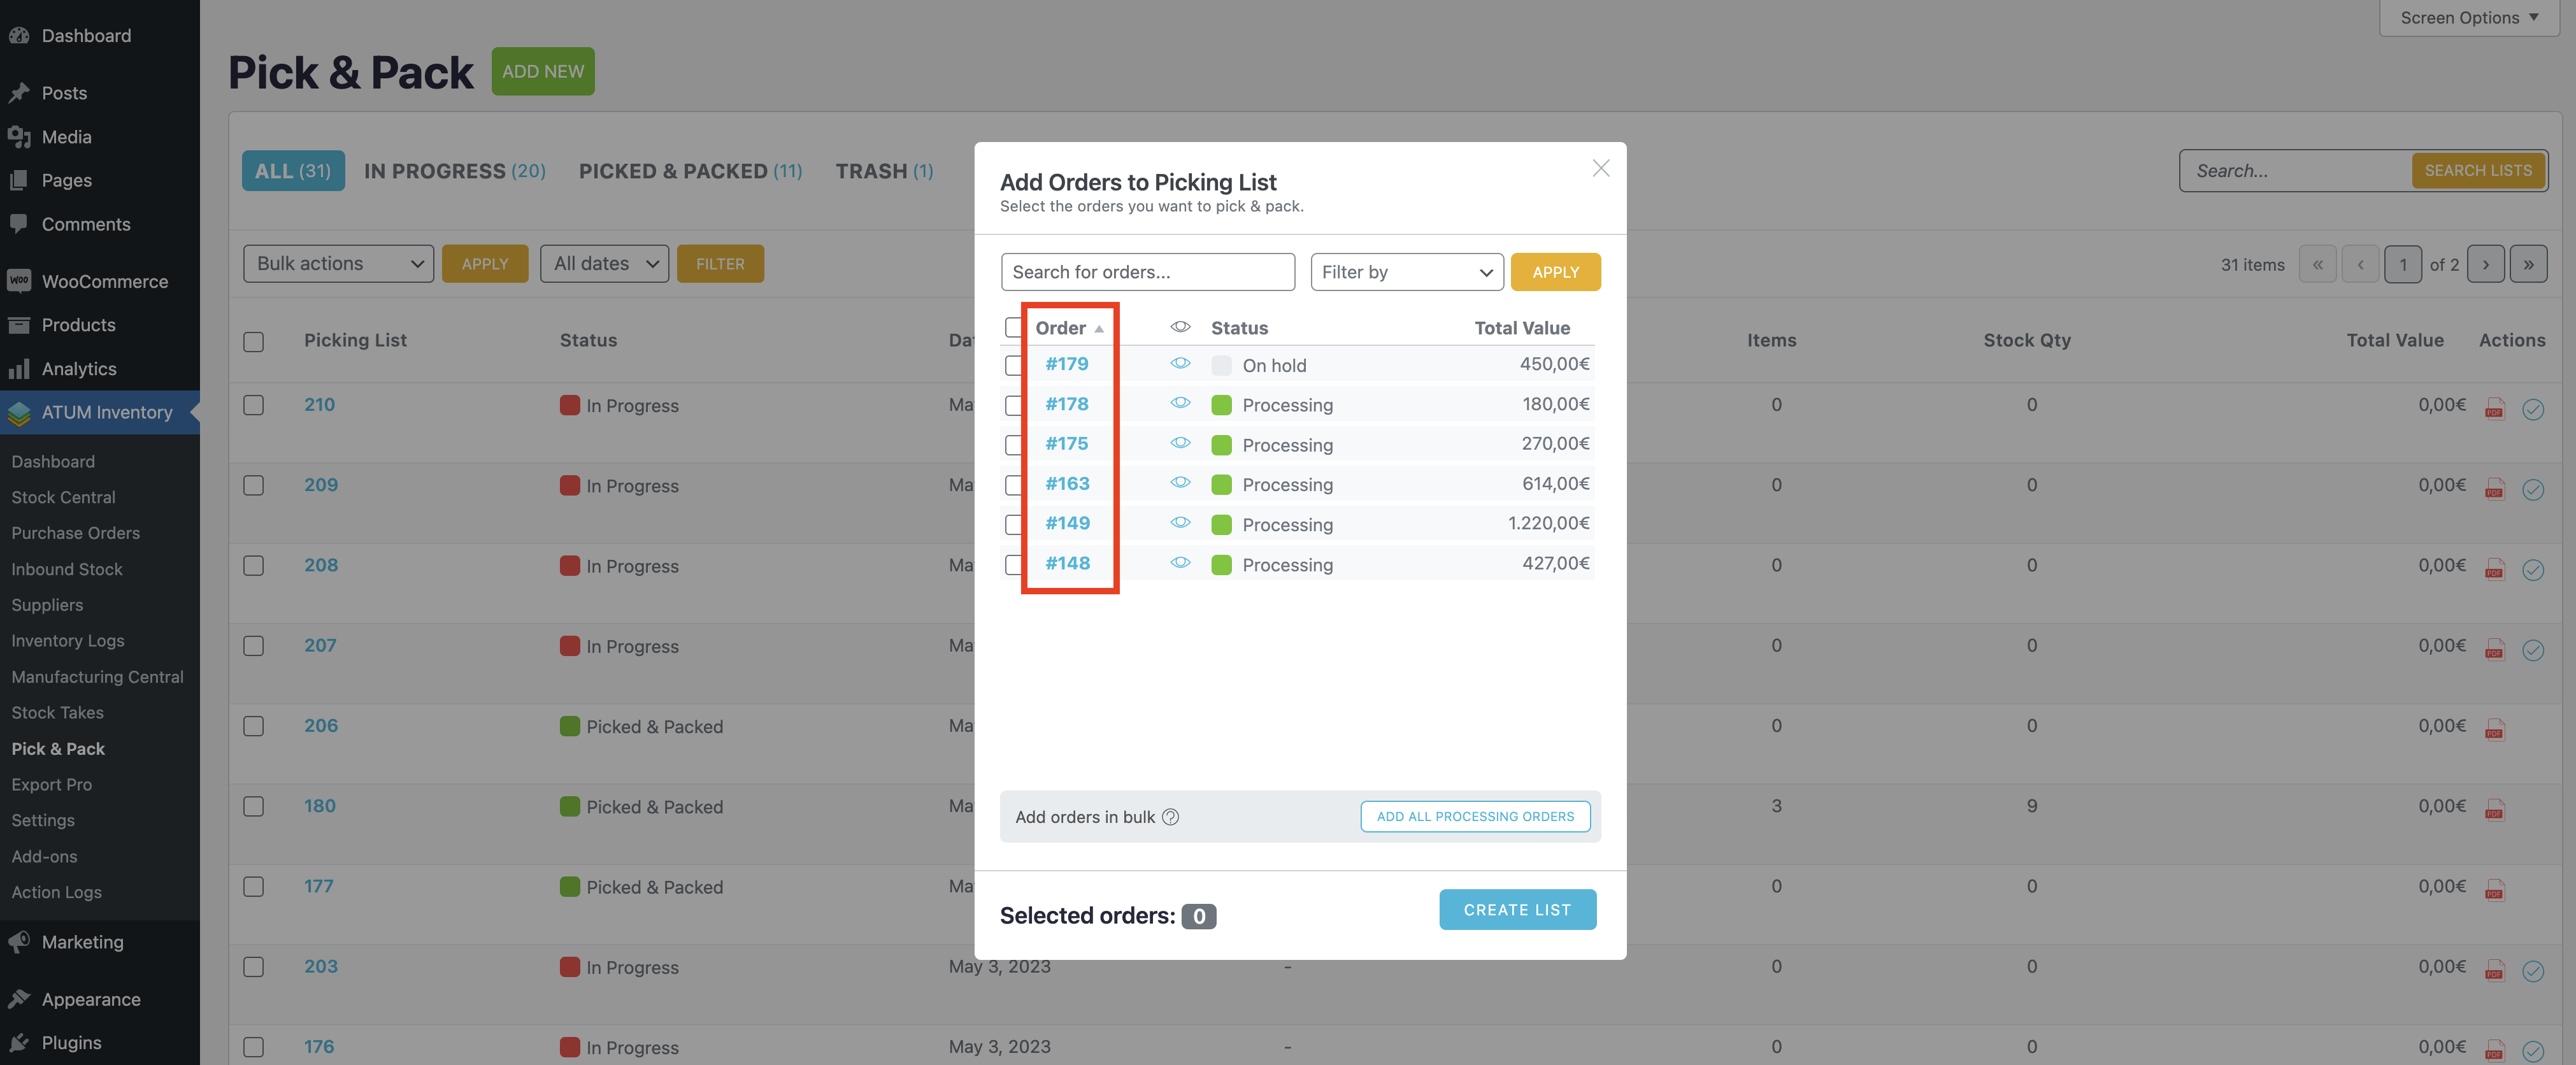This screenshot has width=2576, height=1065.
Task: Open the PDF icon for picking list 208
Action: [2494, 569]
